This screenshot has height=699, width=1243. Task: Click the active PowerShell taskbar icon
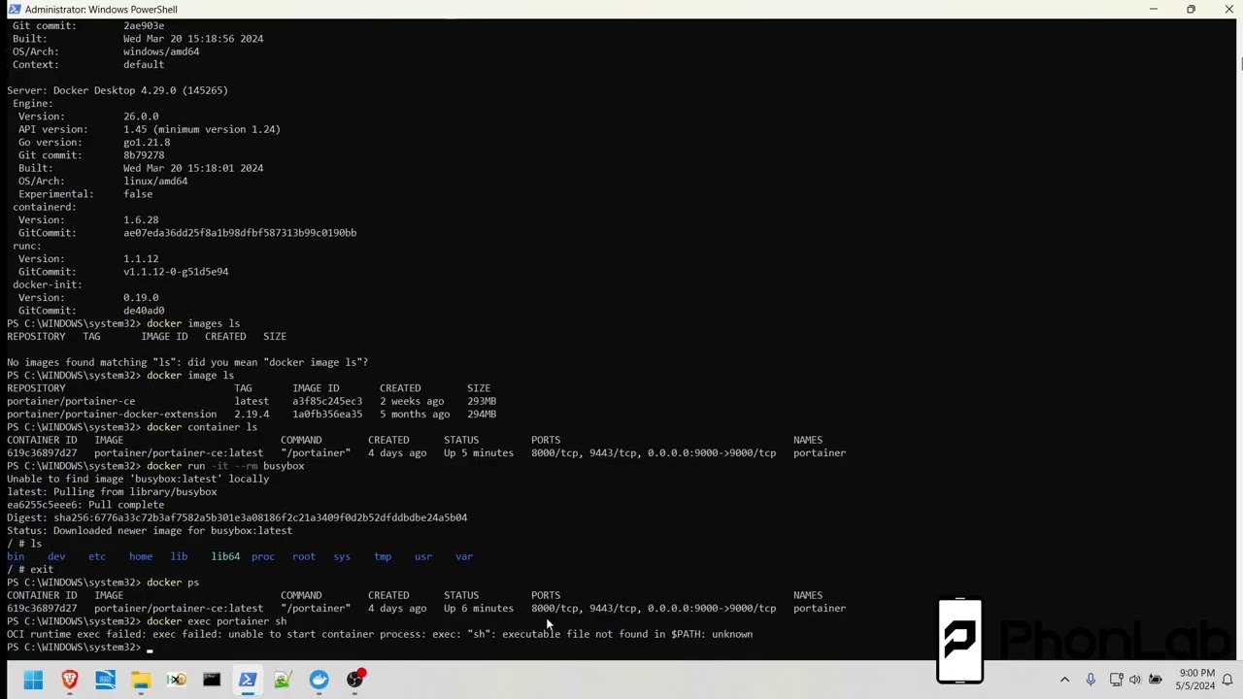(248, 680)
